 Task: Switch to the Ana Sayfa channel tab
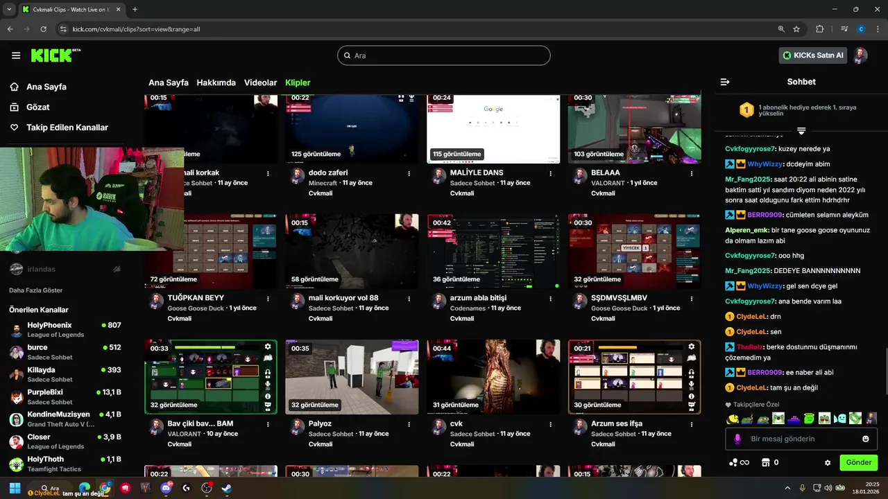169,82
